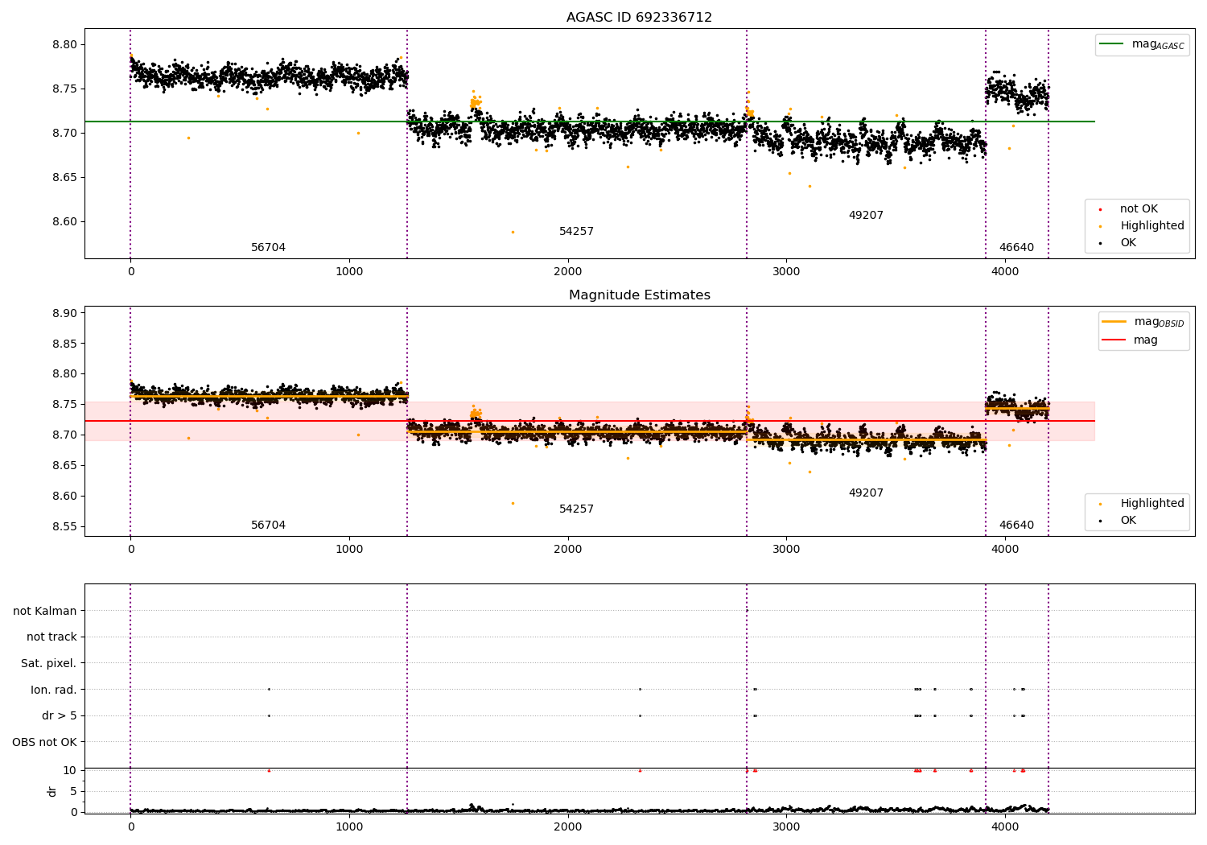Viewport: 1207px width, 845px height.
Task: Click the 8.85 tick label on the middle plot
Action: [64, 344]
